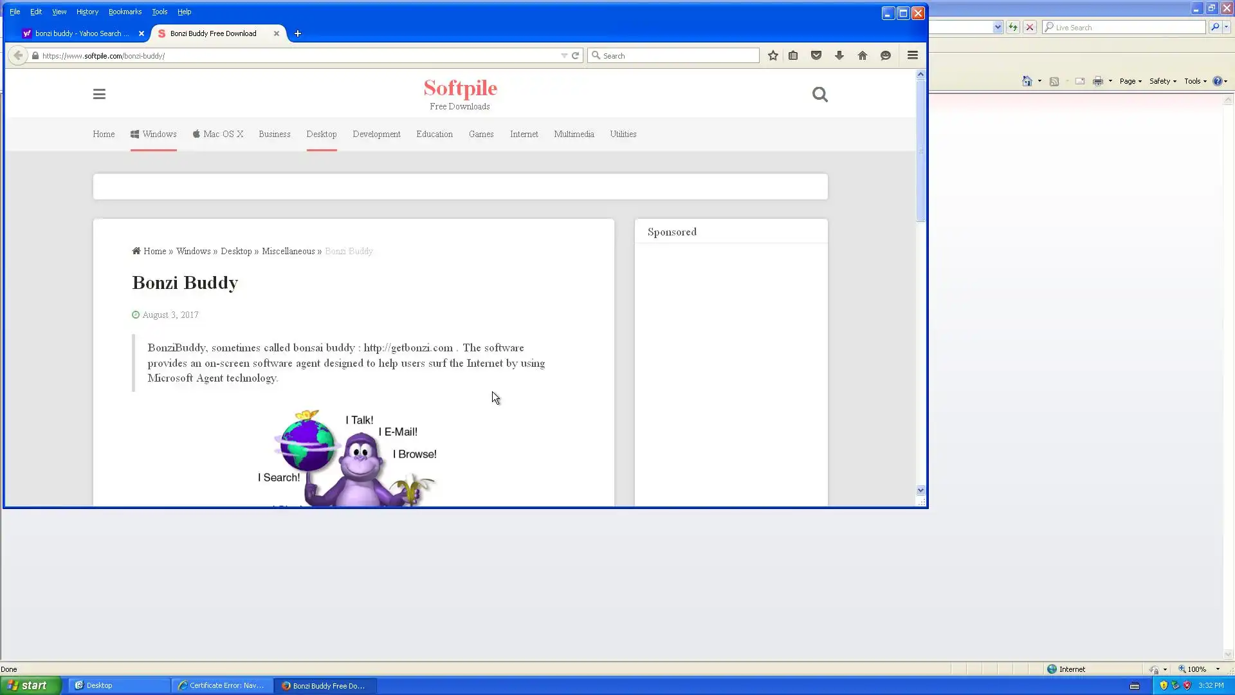Open Internet Explorer Tools dropdown

pyautogui.click(x=1195, y=81)
